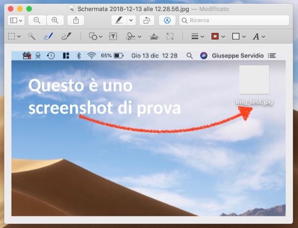The width and height of the screenshot is (298, 228).
Task: Click the green full screen button
Action: point(29,9)
